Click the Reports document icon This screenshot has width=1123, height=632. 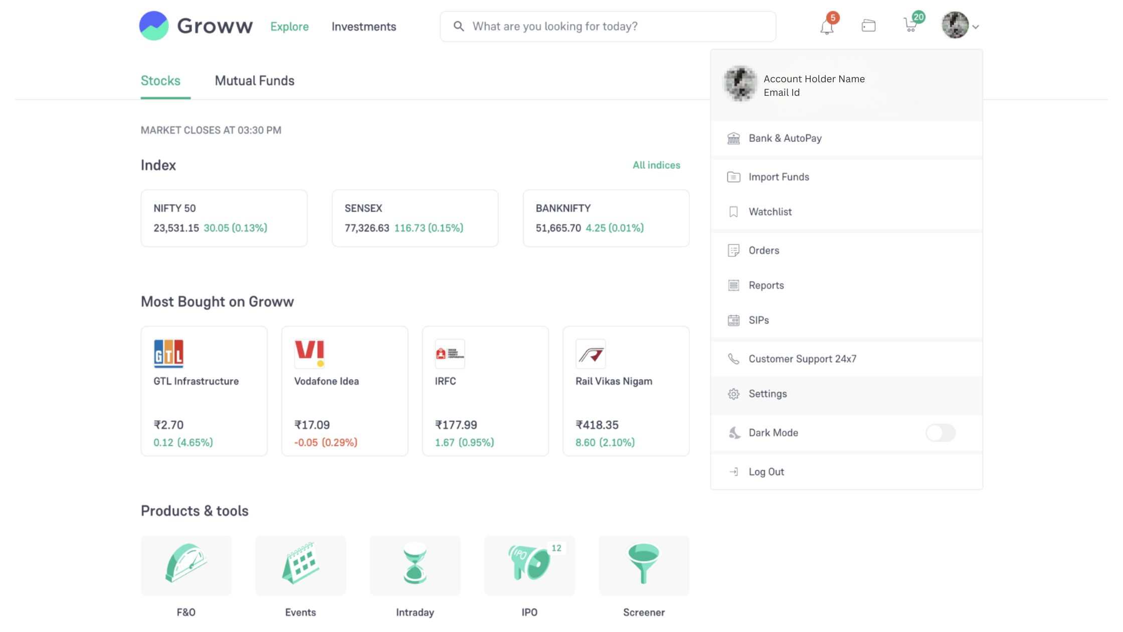[733, 285]
